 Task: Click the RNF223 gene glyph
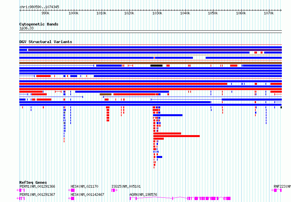277,190
